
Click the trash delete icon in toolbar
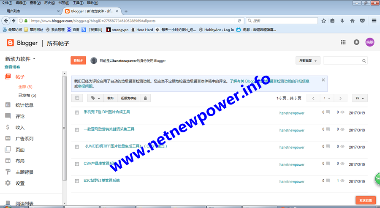pyautogui.click(x=145, y=98)
